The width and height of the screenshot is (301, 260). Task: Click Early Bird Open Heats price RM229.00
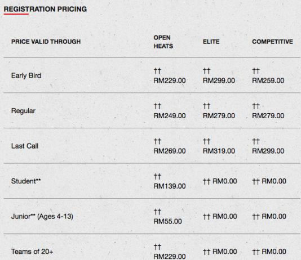(x=170, y=80)
